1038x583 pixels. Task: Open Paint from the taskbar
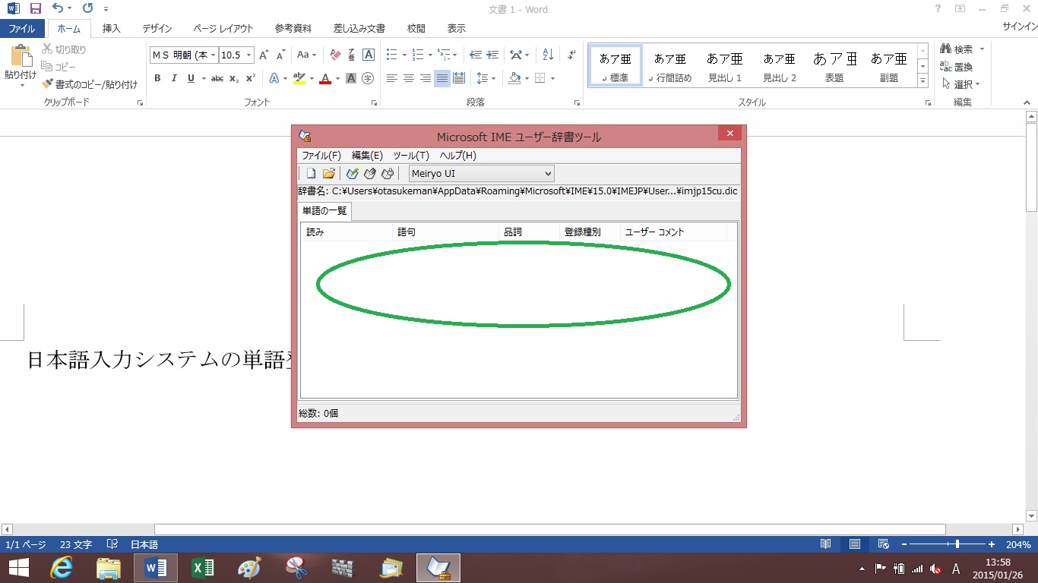249,568
